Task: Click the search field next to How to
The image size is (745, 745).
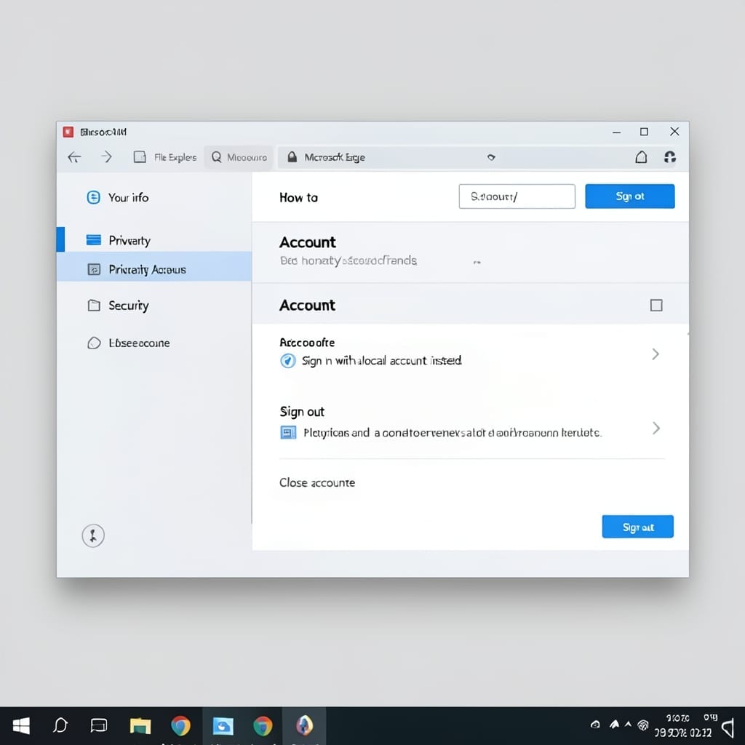Action: [x=517, y=196]
